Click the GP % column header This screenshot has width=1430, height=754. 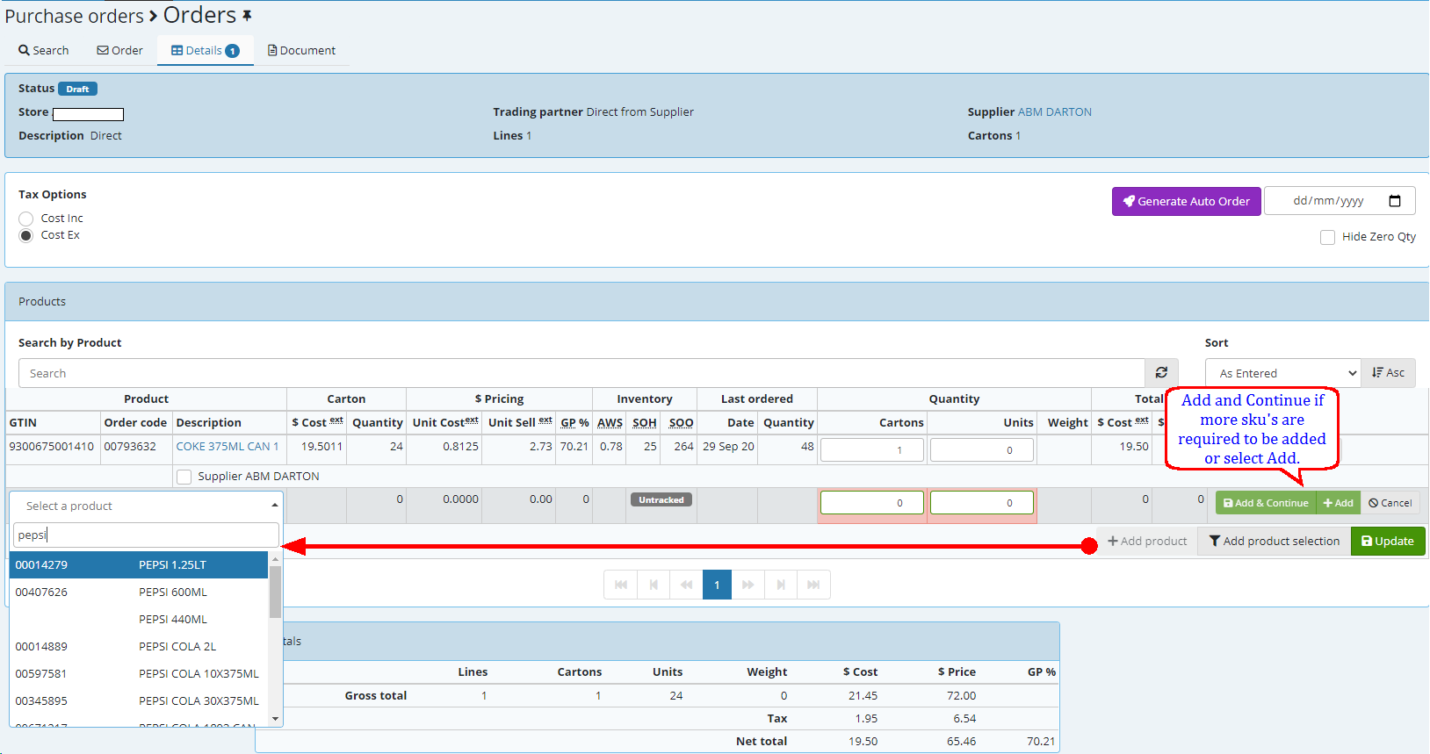coord(574,423)
